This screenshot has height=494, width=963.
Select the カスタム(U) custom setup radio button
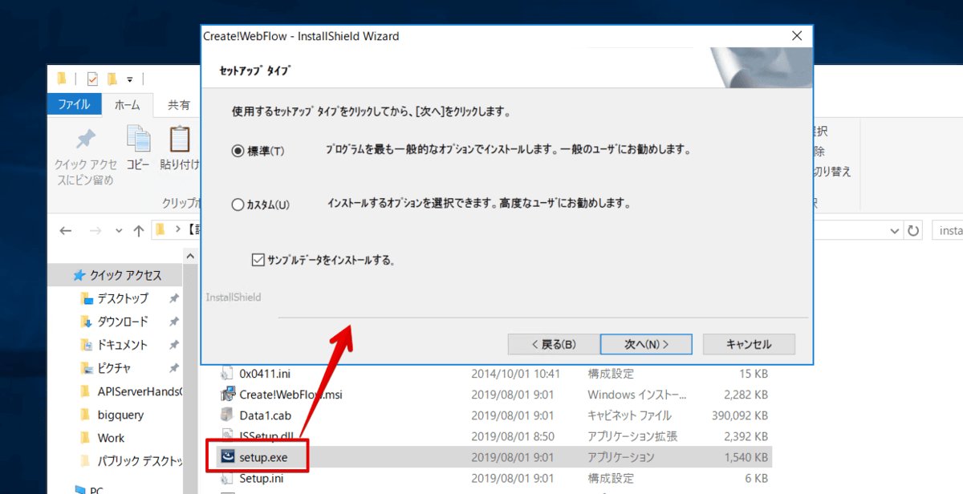pos(238,204)
